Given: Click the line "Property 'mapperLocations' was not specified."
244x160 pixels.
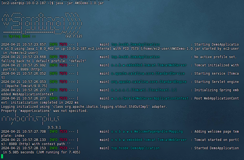Looking at the screenshot, I should click(x=44, y=111).
